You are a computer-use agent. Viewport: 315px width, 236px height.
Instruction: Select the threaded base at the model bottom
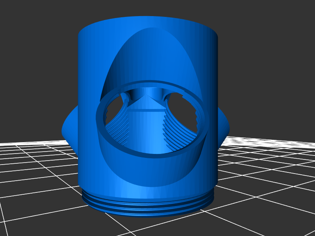(148, 204)
